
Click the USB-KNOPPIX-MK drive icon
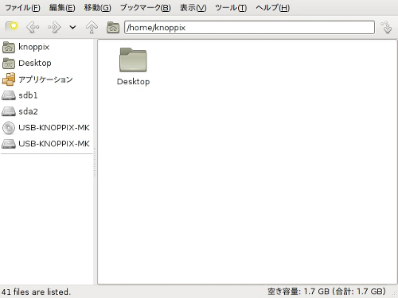tap(9, 144)
